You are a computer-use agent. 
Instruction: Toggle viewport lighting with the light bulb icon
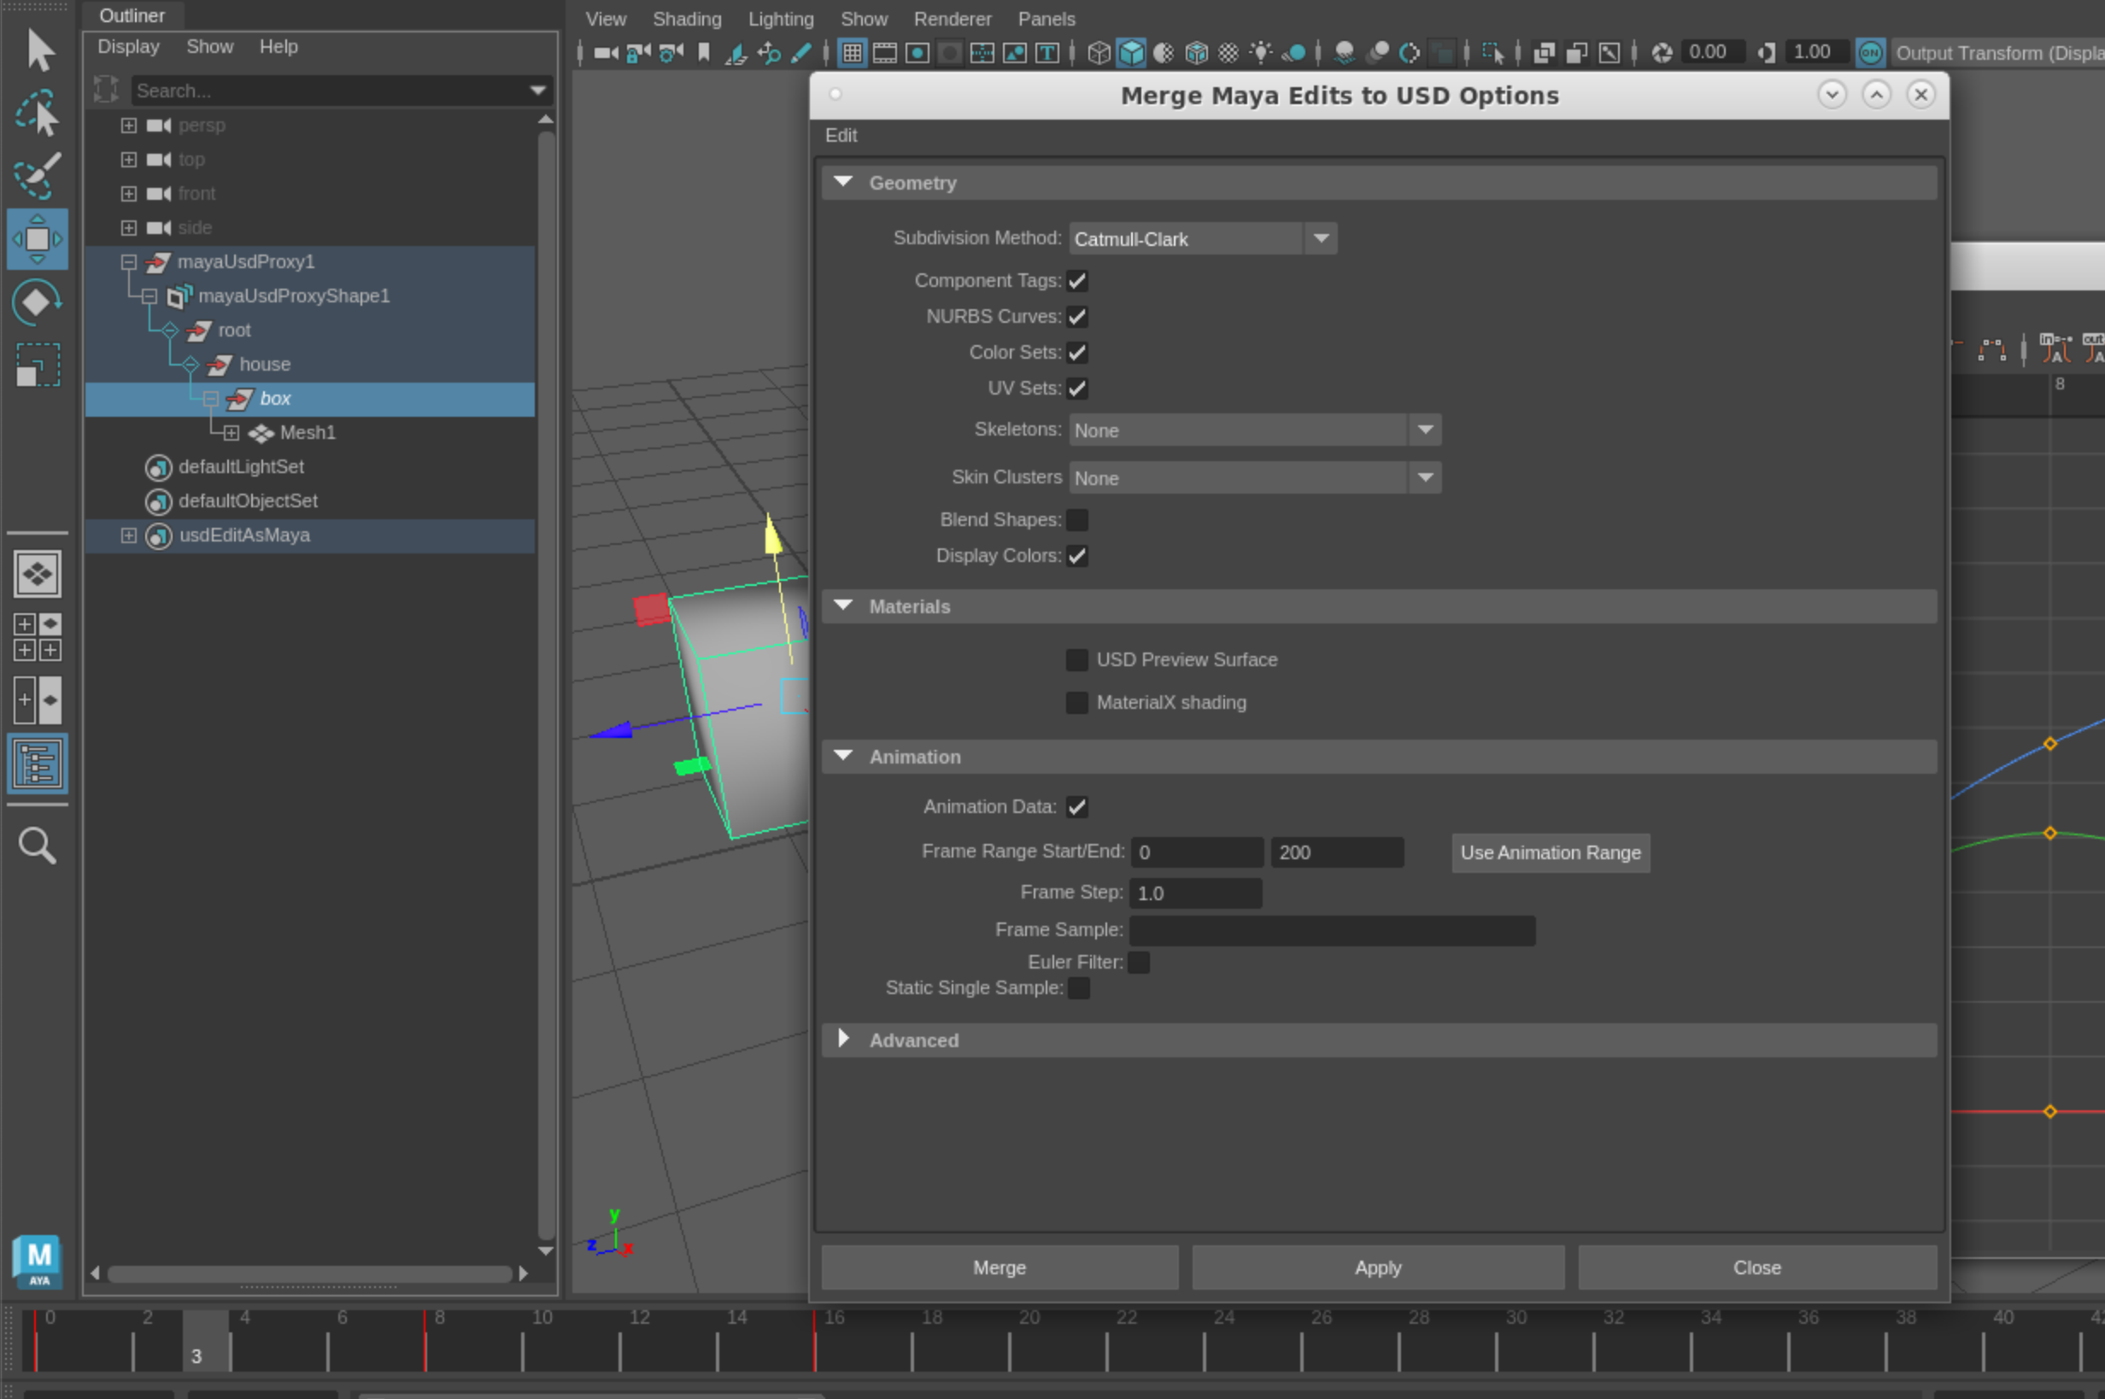point(1261,53)
